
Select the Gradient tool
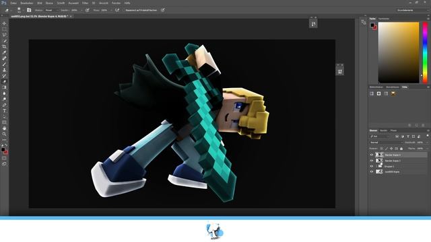[4, 87]
